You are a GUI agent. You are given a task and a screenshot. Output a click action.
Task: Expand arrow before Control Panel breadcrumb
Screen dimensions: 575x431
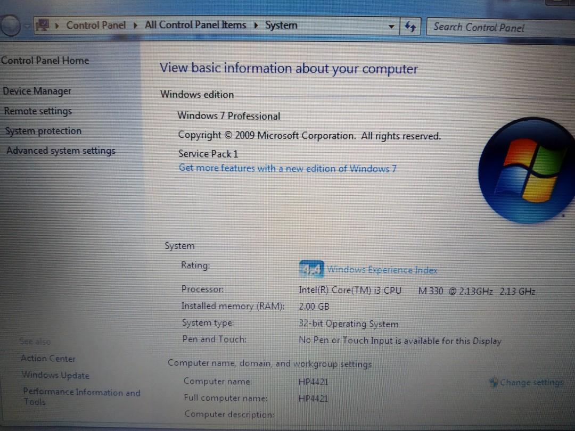tap(57, 26)
